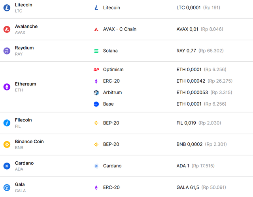Screen dimensions: 253x197
Task: Click the ERC-20 label in Ethereum row
Action: pos(111,81)
